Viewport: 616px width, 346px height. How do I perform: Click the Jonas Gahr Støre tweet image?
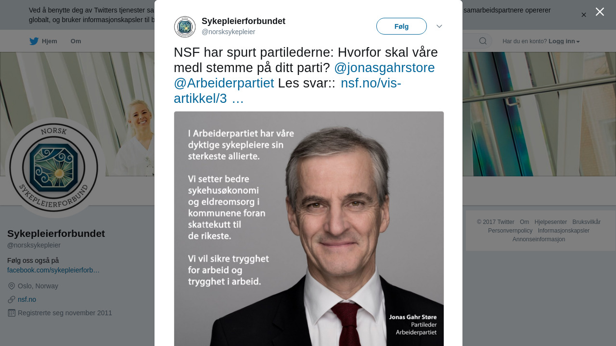(x=309, y=229)
